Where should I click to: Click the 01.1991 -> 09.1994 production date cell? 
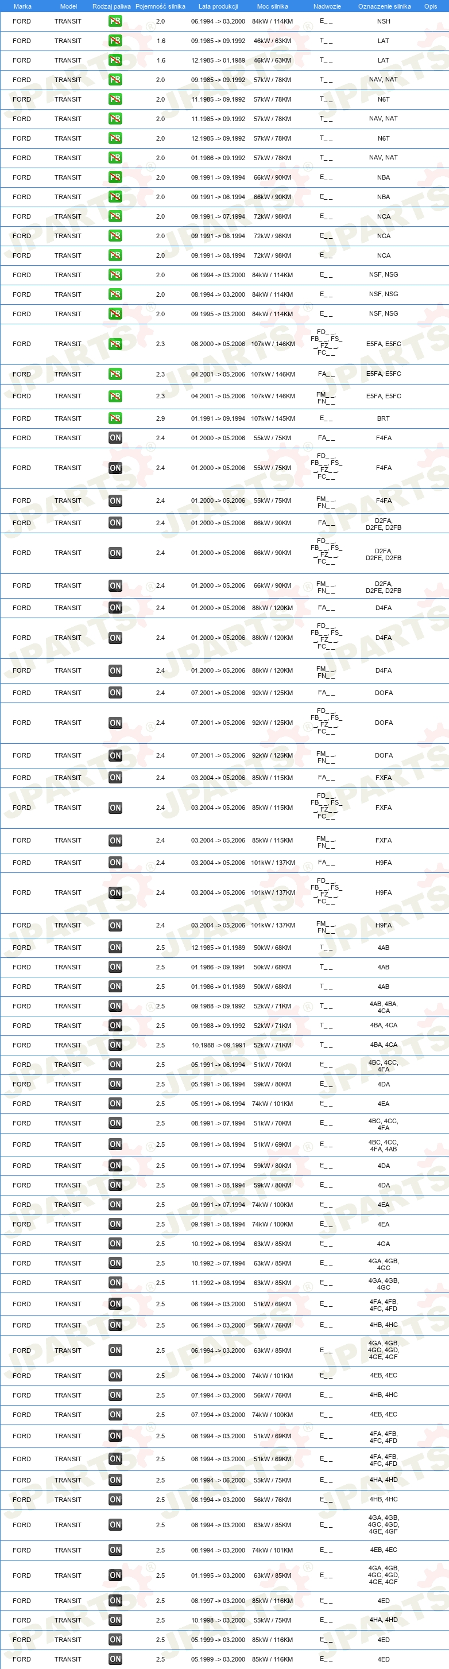tap(218, 418)
